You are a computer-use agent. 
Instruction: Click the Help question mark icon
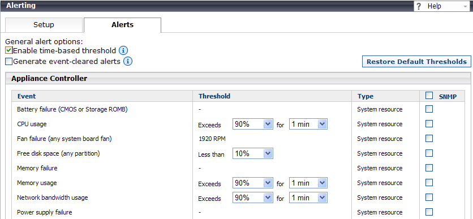(x=419, y=6)
